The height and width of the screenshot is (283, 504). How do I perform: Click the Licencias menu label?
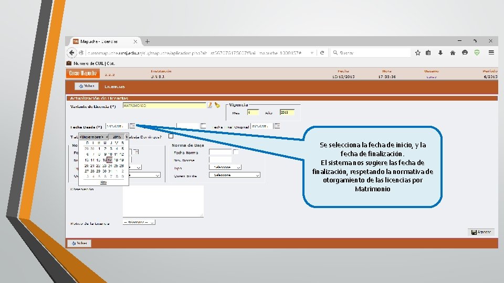[114, 86]
